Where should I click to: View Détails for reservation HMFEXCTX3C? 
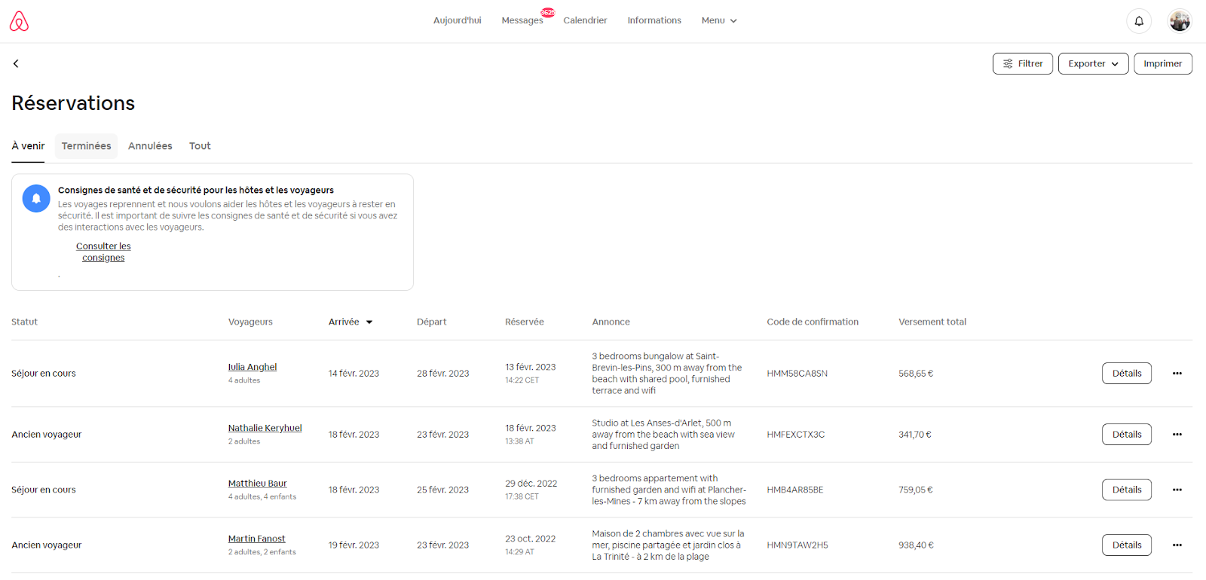tap(1126, 435)
